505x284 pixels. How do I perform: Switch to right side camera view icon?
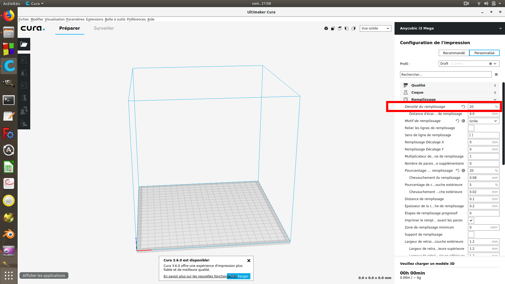[353, 28]
